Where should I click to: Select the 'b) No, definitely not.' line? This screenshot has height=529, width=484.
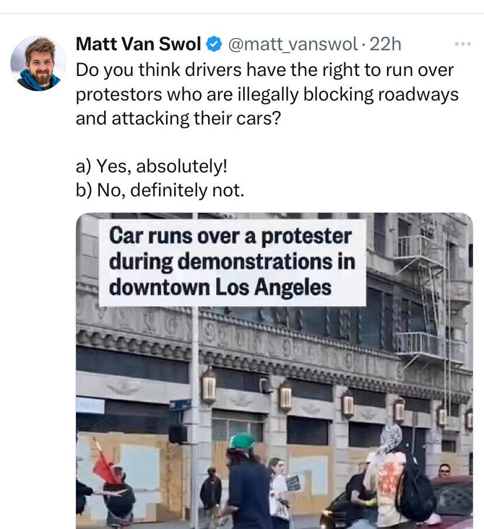click(x=160, y=191)
